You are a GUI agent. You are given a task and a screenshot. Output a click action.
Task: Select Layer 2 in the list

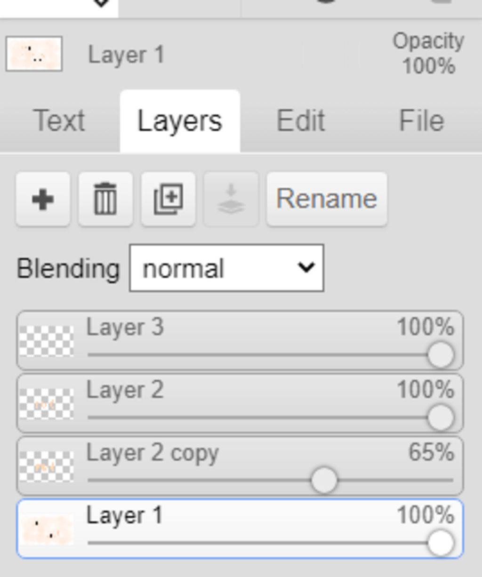coord(235,391)
